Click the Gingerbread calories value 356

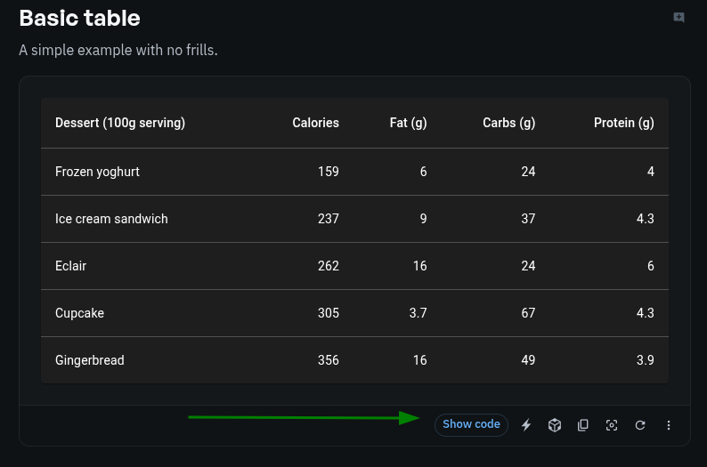pyautogui.click(x=328, y=360)
